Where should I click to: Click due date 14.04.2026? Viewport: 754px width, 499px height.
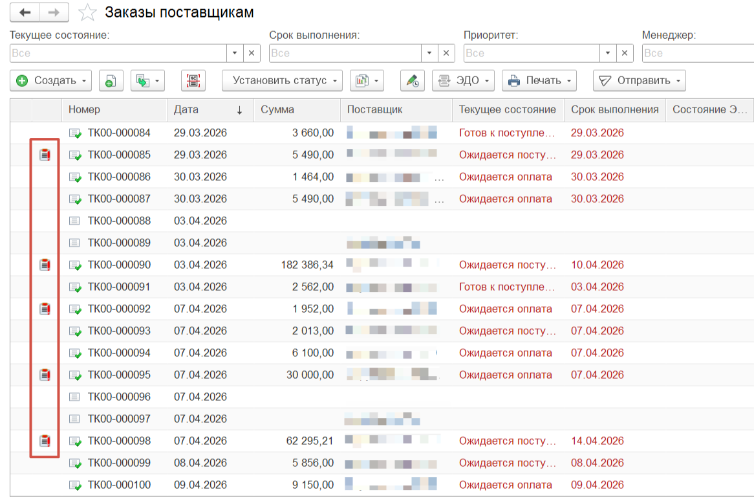tap(598, 441)
